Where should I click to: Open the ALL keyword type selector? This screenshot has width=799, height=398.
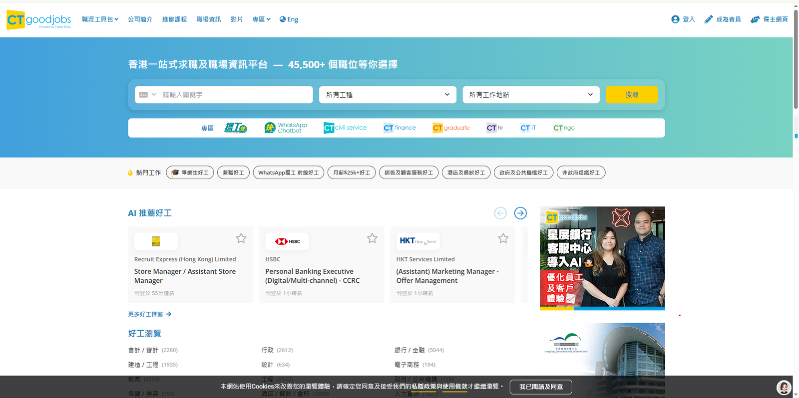[148, 95]
